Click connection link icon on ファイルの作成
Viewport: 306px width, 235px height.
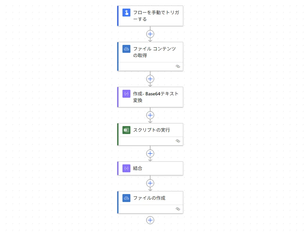click(178, 209)
